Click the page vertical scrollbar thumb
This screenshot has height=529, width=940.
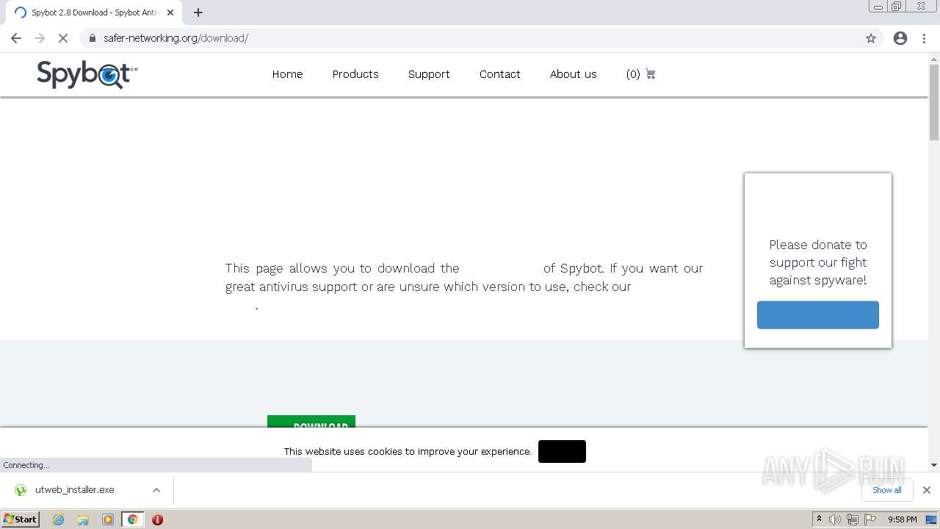(934, 101)
